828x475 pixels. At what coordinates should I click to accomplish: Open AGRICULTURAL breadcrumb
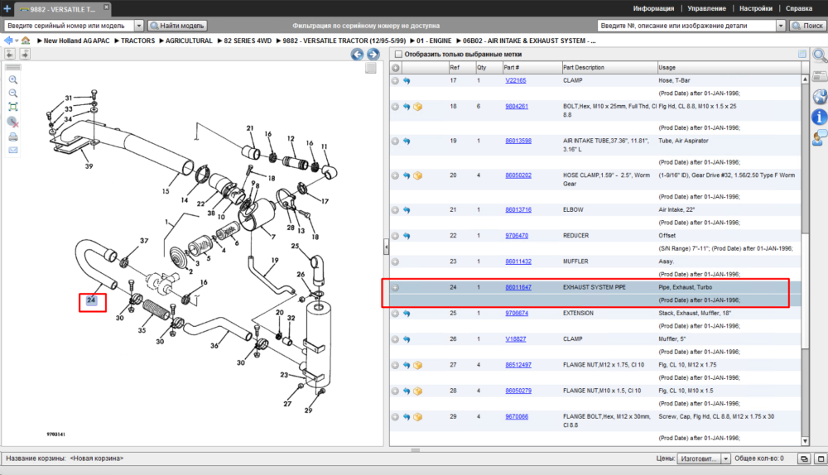[x=189, y=41]
